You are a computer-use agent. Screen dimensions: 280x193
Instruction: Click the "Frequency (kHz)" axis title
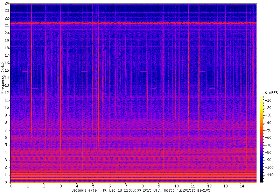click(3, 78)
